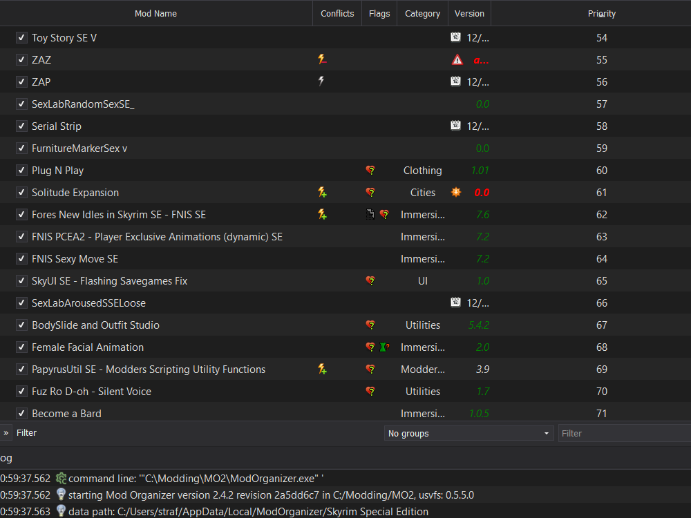The image size is (691, 518).
Task: Click the Serial Strip calendar version icon
Action: click(x=455, y=126)
